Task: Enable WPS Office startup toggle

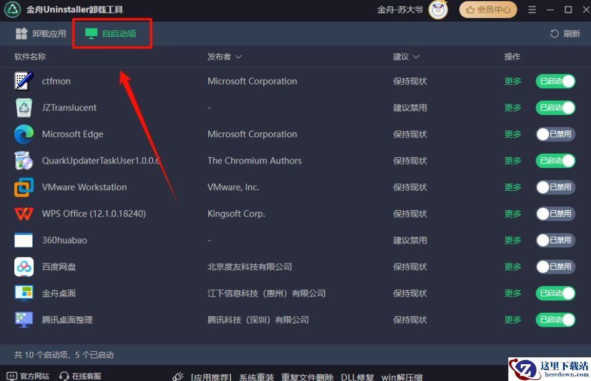Action: click(556, 214)
